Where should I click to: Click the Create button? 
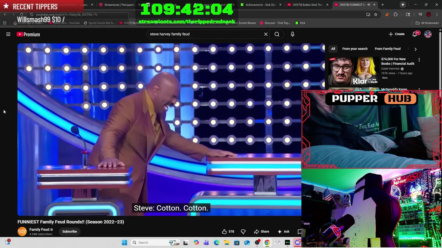click(396, 34)
